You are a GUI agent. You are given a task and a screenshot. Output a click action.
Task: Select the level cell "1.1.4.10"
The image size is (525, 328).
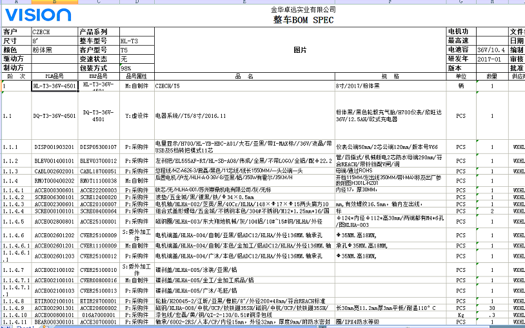click(x=17, y=315)
